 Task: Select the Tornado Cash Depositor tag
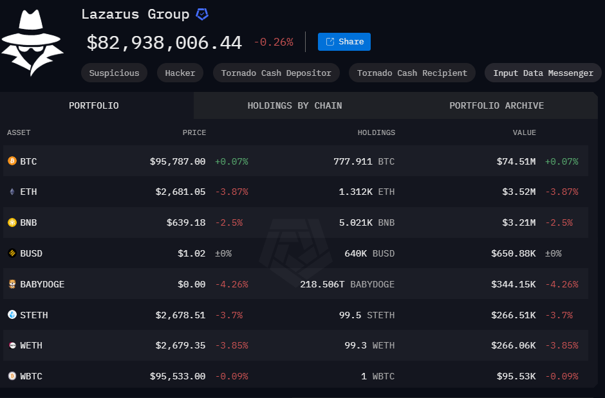coord(276,73)
